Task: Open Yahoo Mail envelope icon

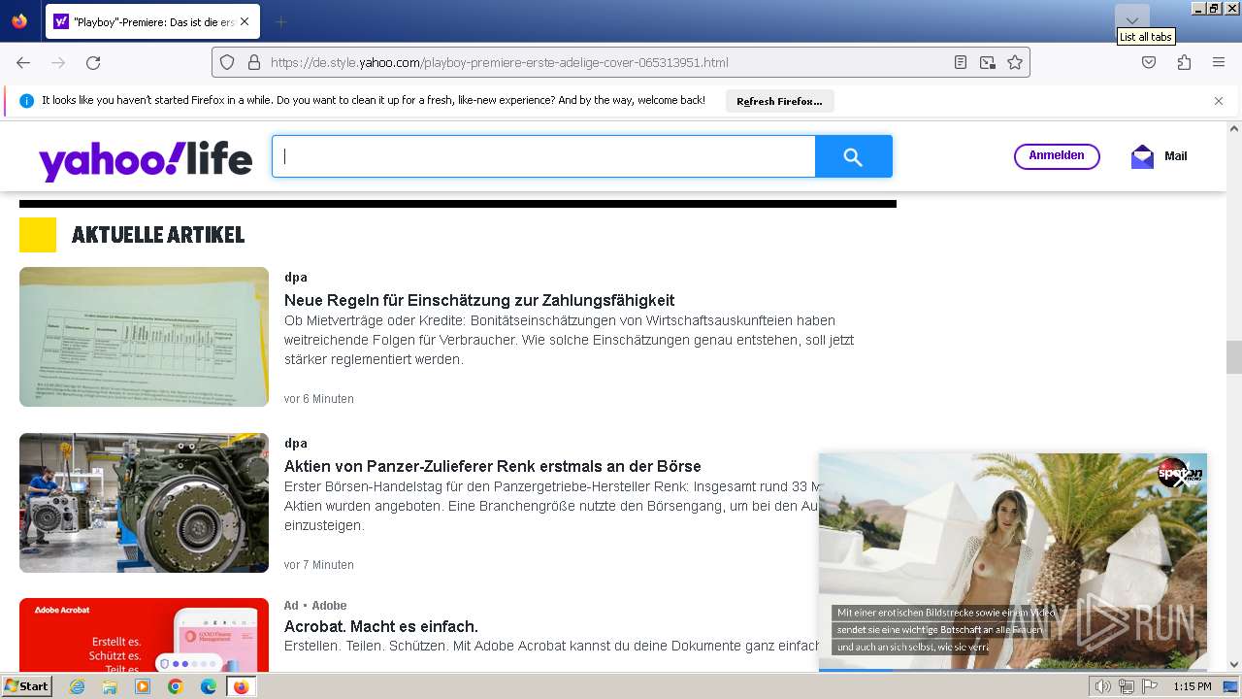Action: 1142,156
